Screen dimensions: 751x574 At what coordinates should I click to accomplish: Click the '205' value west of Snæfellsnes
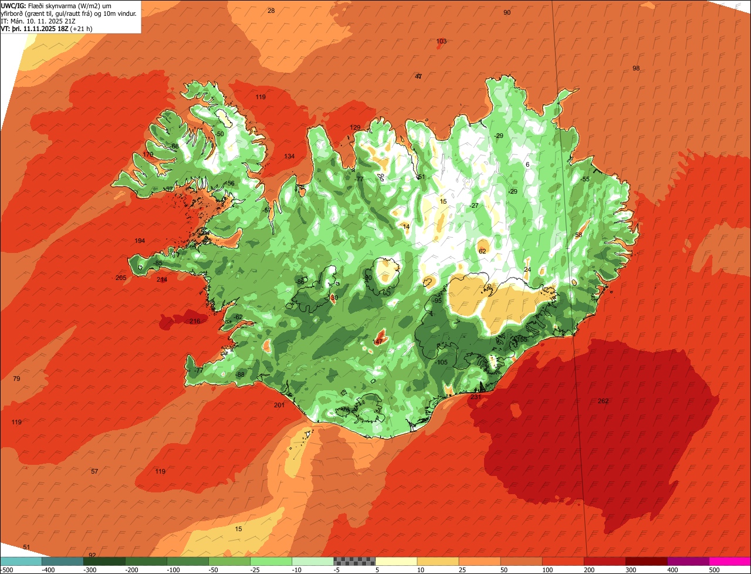point(121,278)
